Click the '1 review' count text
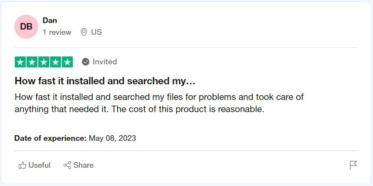Viewport: 373px width, 186px height. pyautogui.click(x=57, y=32)
